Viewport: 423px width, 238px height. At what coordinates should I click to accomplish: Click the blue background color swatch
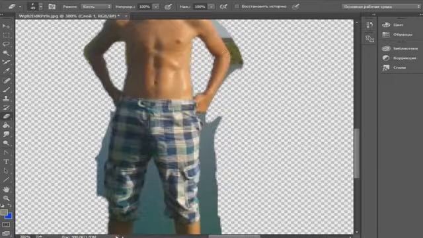pyautogui.click(x=9, y=217)
